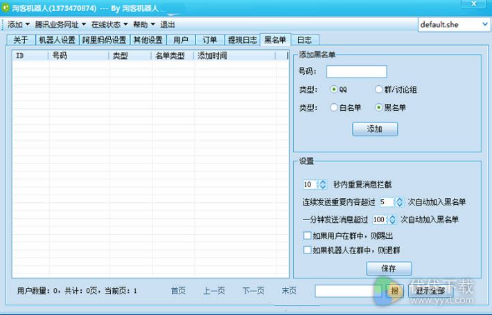
Task: Click the 保存 button
Action: tap(389, 269)
